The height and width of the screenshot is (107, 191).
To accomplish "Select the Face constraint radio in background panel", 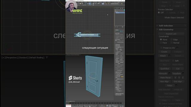I will [161, 43].
